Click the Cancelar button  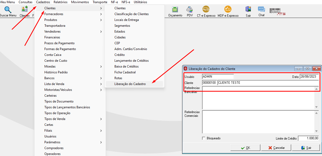(x=276, y=148)
